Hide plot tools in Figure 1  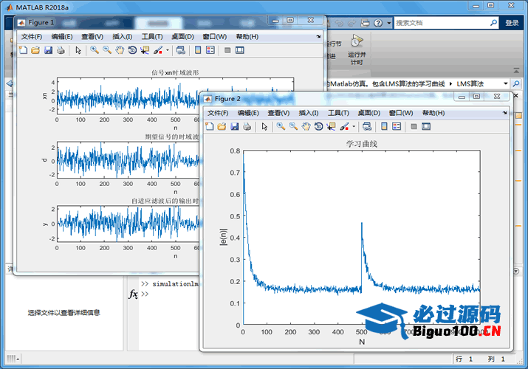click(x=227, y=50)
